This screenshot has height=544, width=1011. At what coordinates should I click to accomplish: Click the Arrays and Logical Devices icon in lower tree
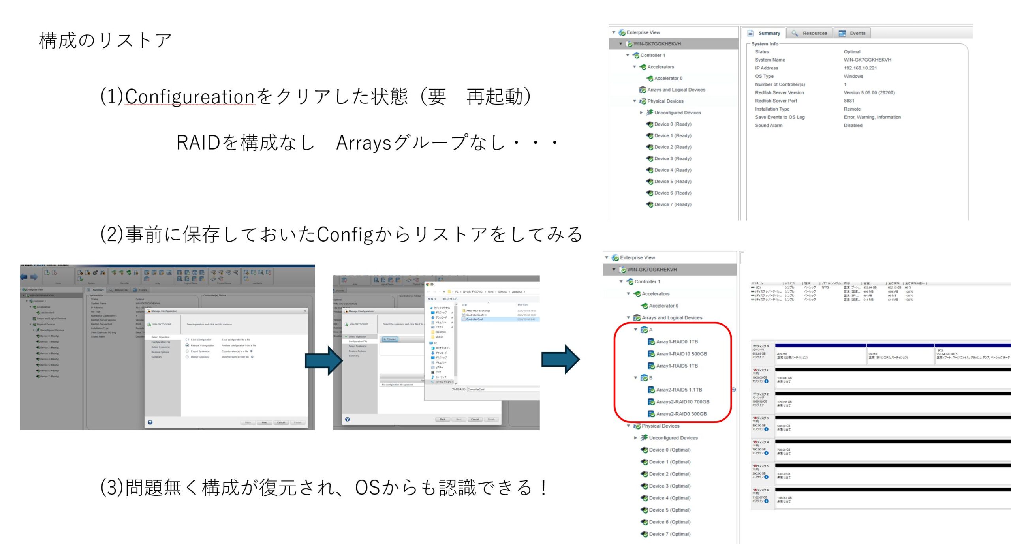point(637,317)
